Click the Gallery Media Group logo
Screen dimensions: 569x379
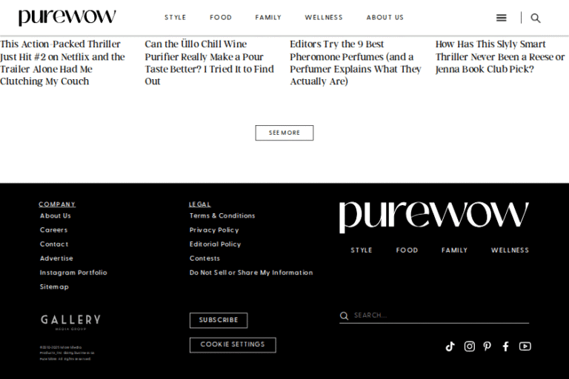point(70,321)
